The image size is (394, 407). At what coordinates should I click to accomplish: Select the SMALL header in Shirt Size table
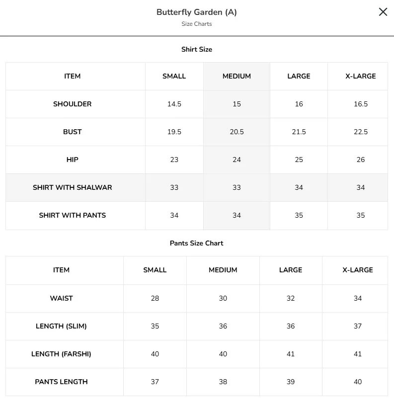pos(174,76)
